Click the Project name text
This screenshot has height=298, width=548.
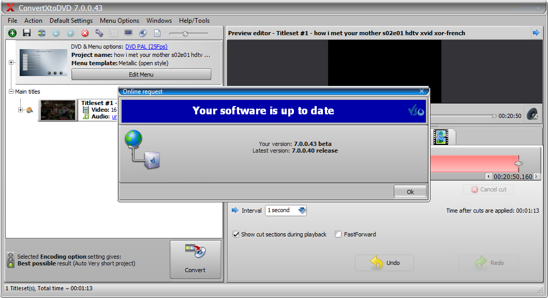coord(141,55)
